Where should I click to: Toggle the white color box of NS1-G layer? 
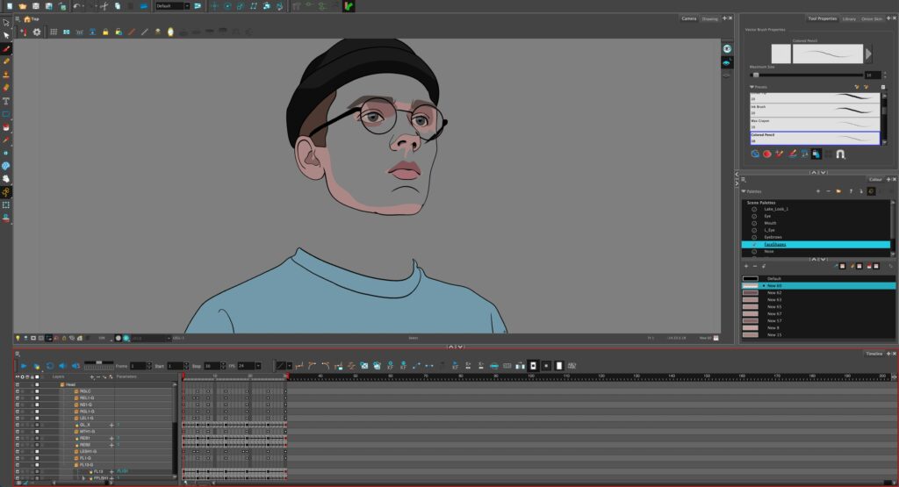tap(37, 405)
